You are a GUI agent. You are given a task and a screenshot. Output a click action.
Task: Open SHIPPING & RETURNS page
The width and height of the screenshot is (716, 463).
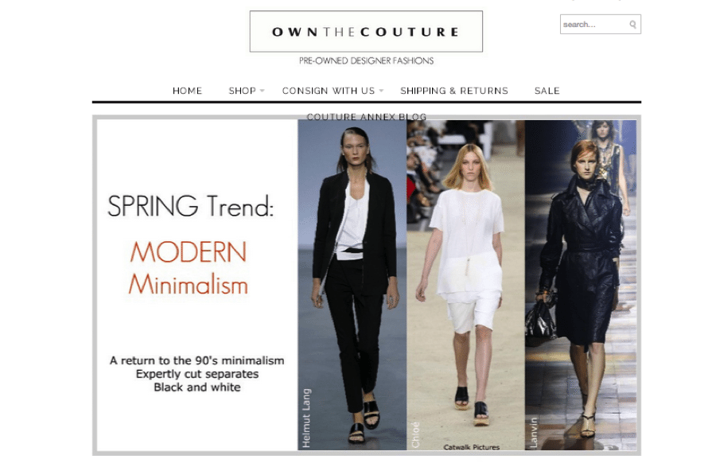(454, 91)
